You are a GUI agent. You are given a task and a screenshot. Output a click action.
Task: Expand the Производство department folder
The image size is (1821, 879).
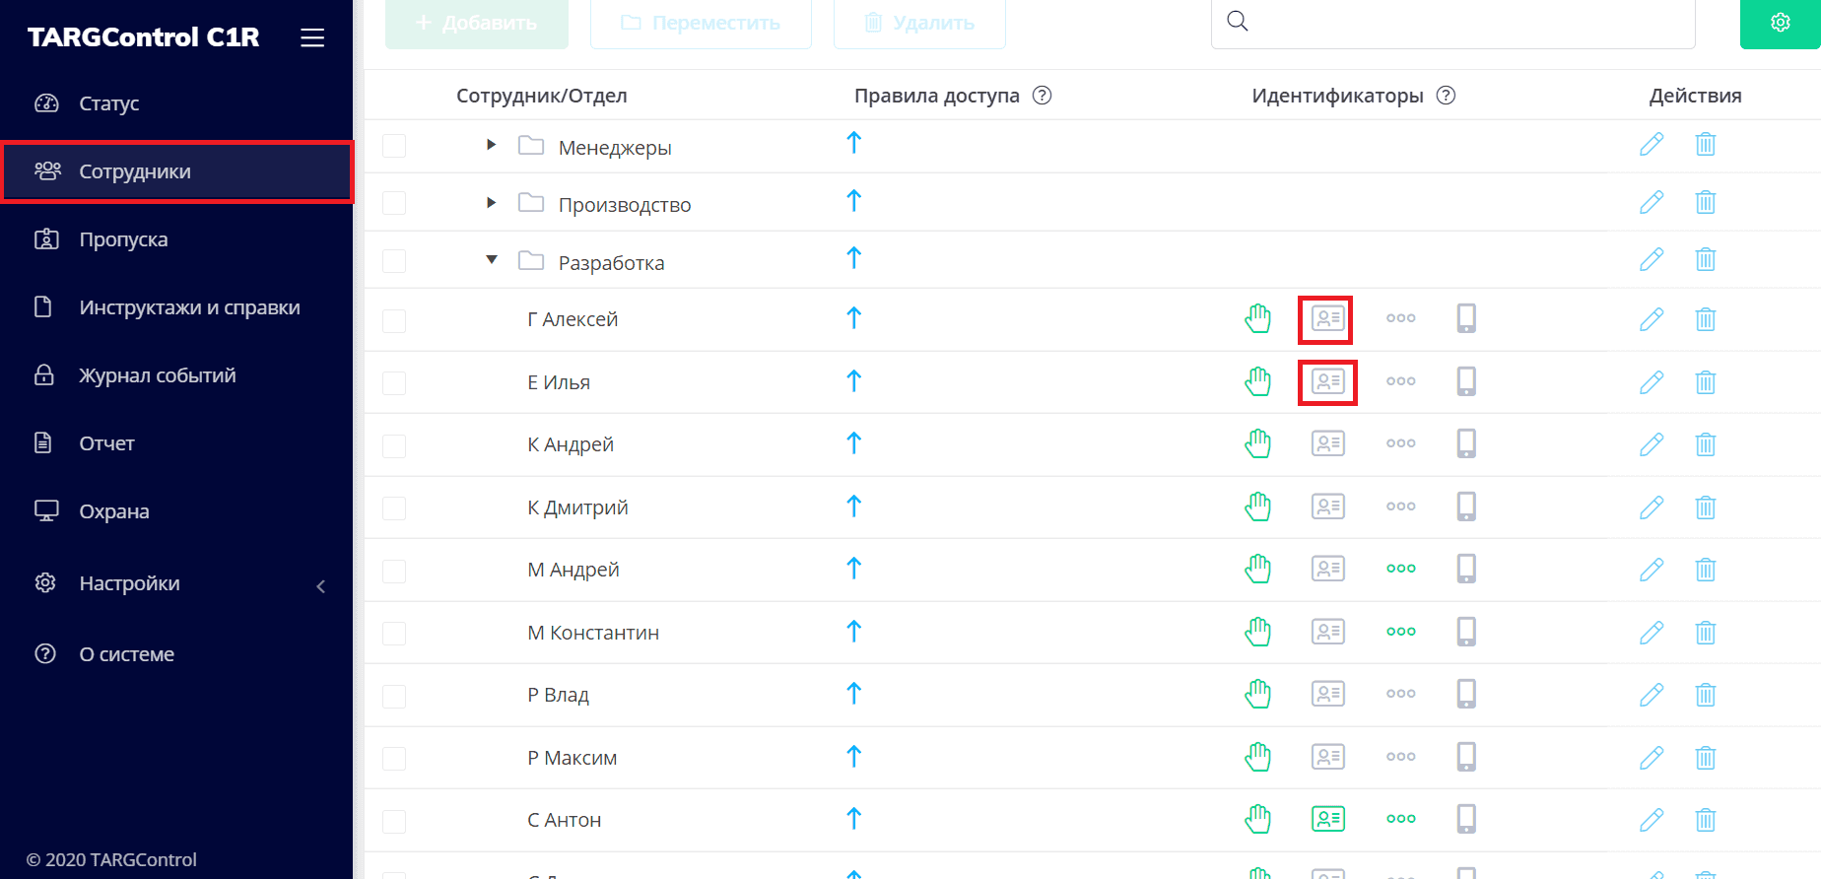click(x=491, y=203)
